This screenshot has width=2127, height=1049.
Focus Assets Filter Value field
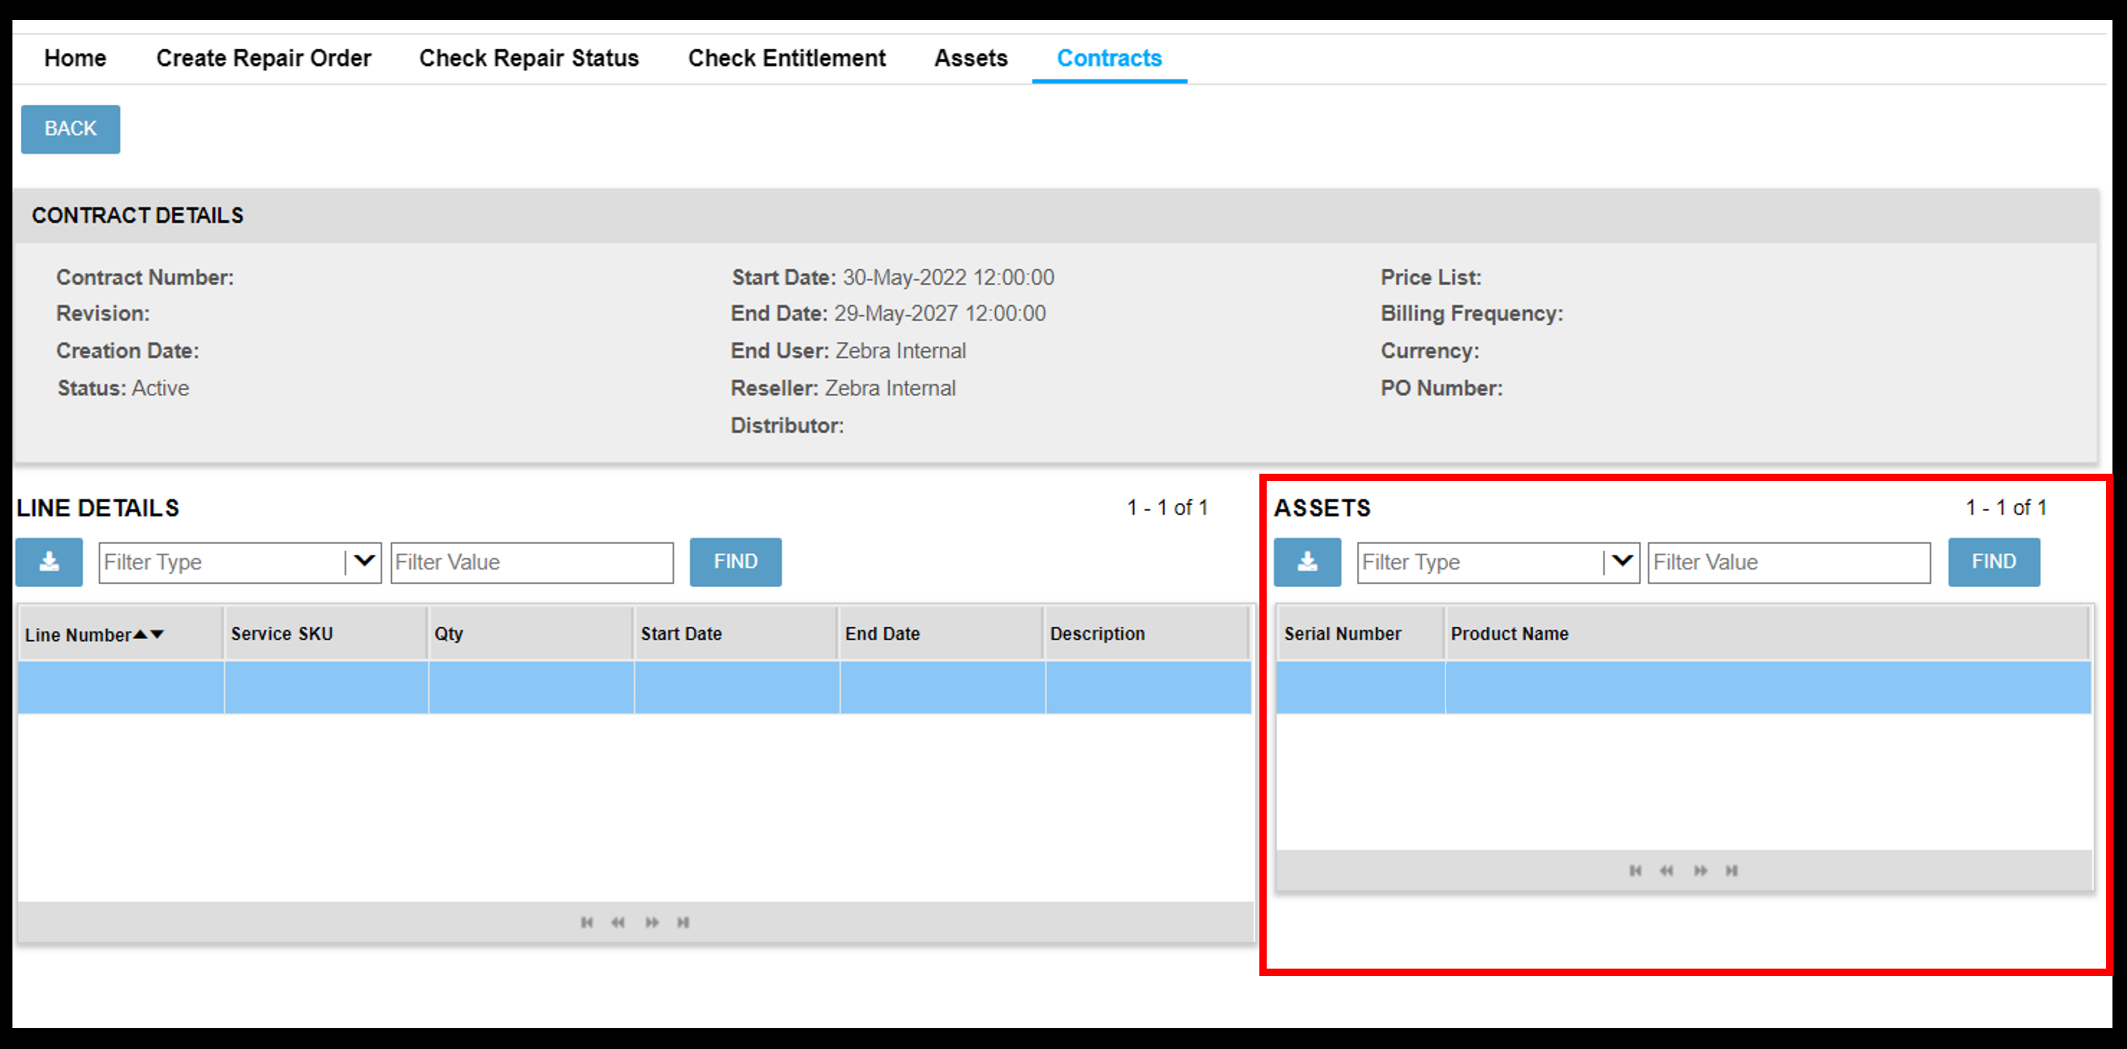pos(1789,562)
